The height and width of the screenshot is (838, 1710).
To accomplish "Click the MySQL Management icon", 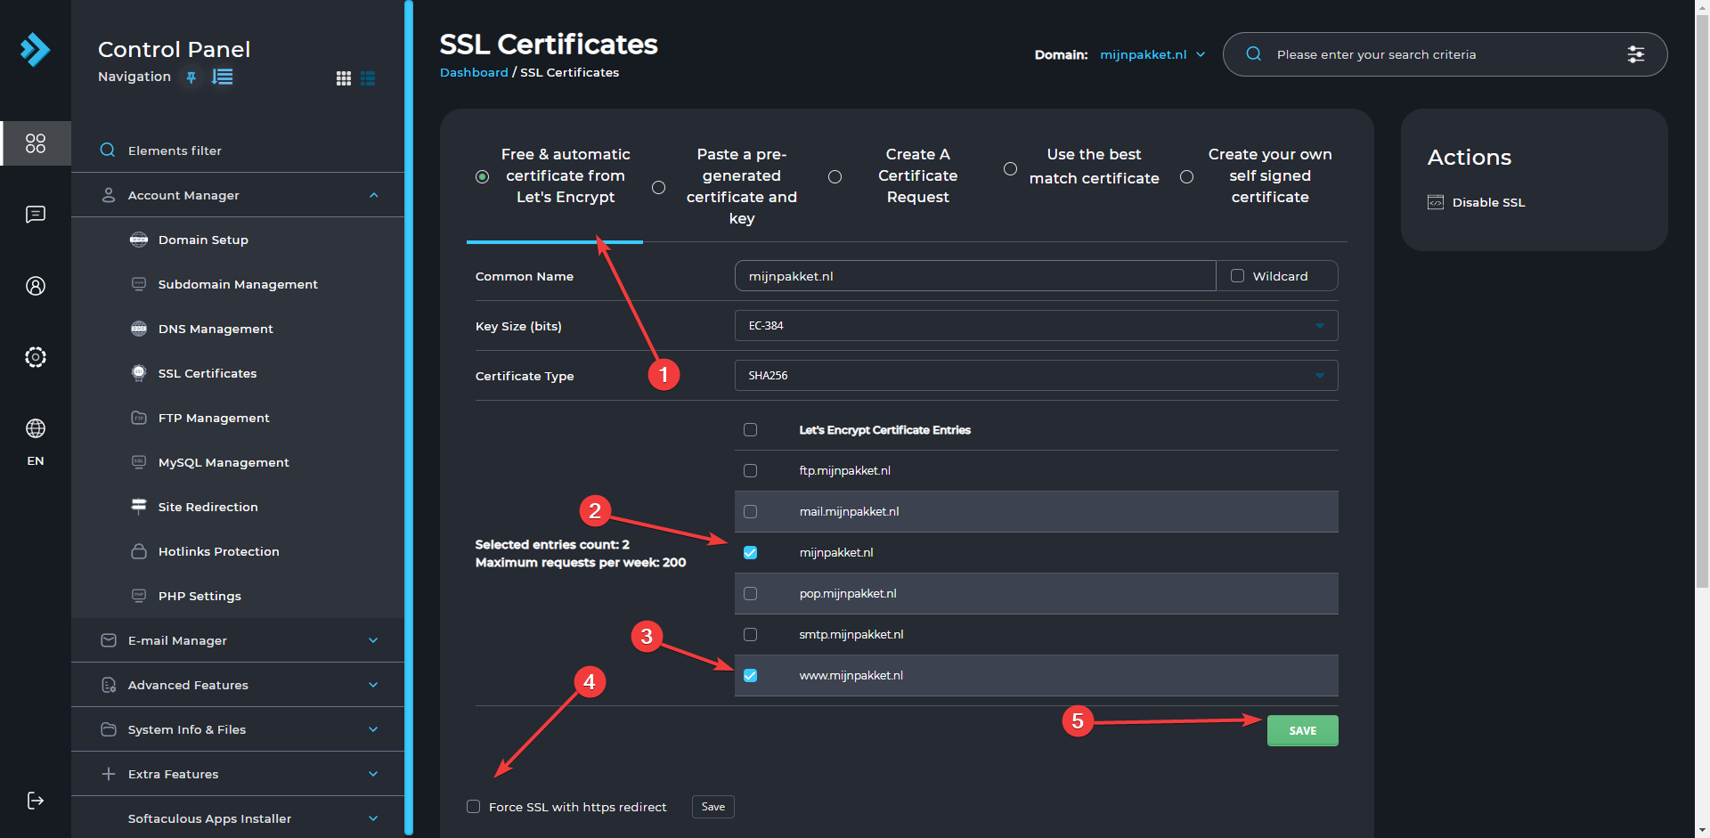I will click(139, 462).
